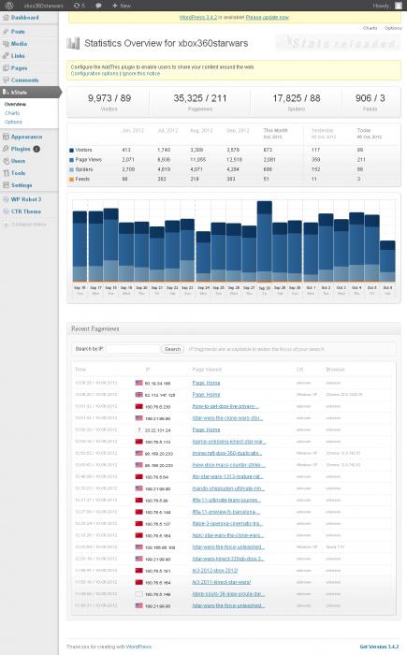Open the fifa-11-preview-fc-barcelona link
This screenshot has height=655, width=407.
pyautogui.click(x=226, y=511)
